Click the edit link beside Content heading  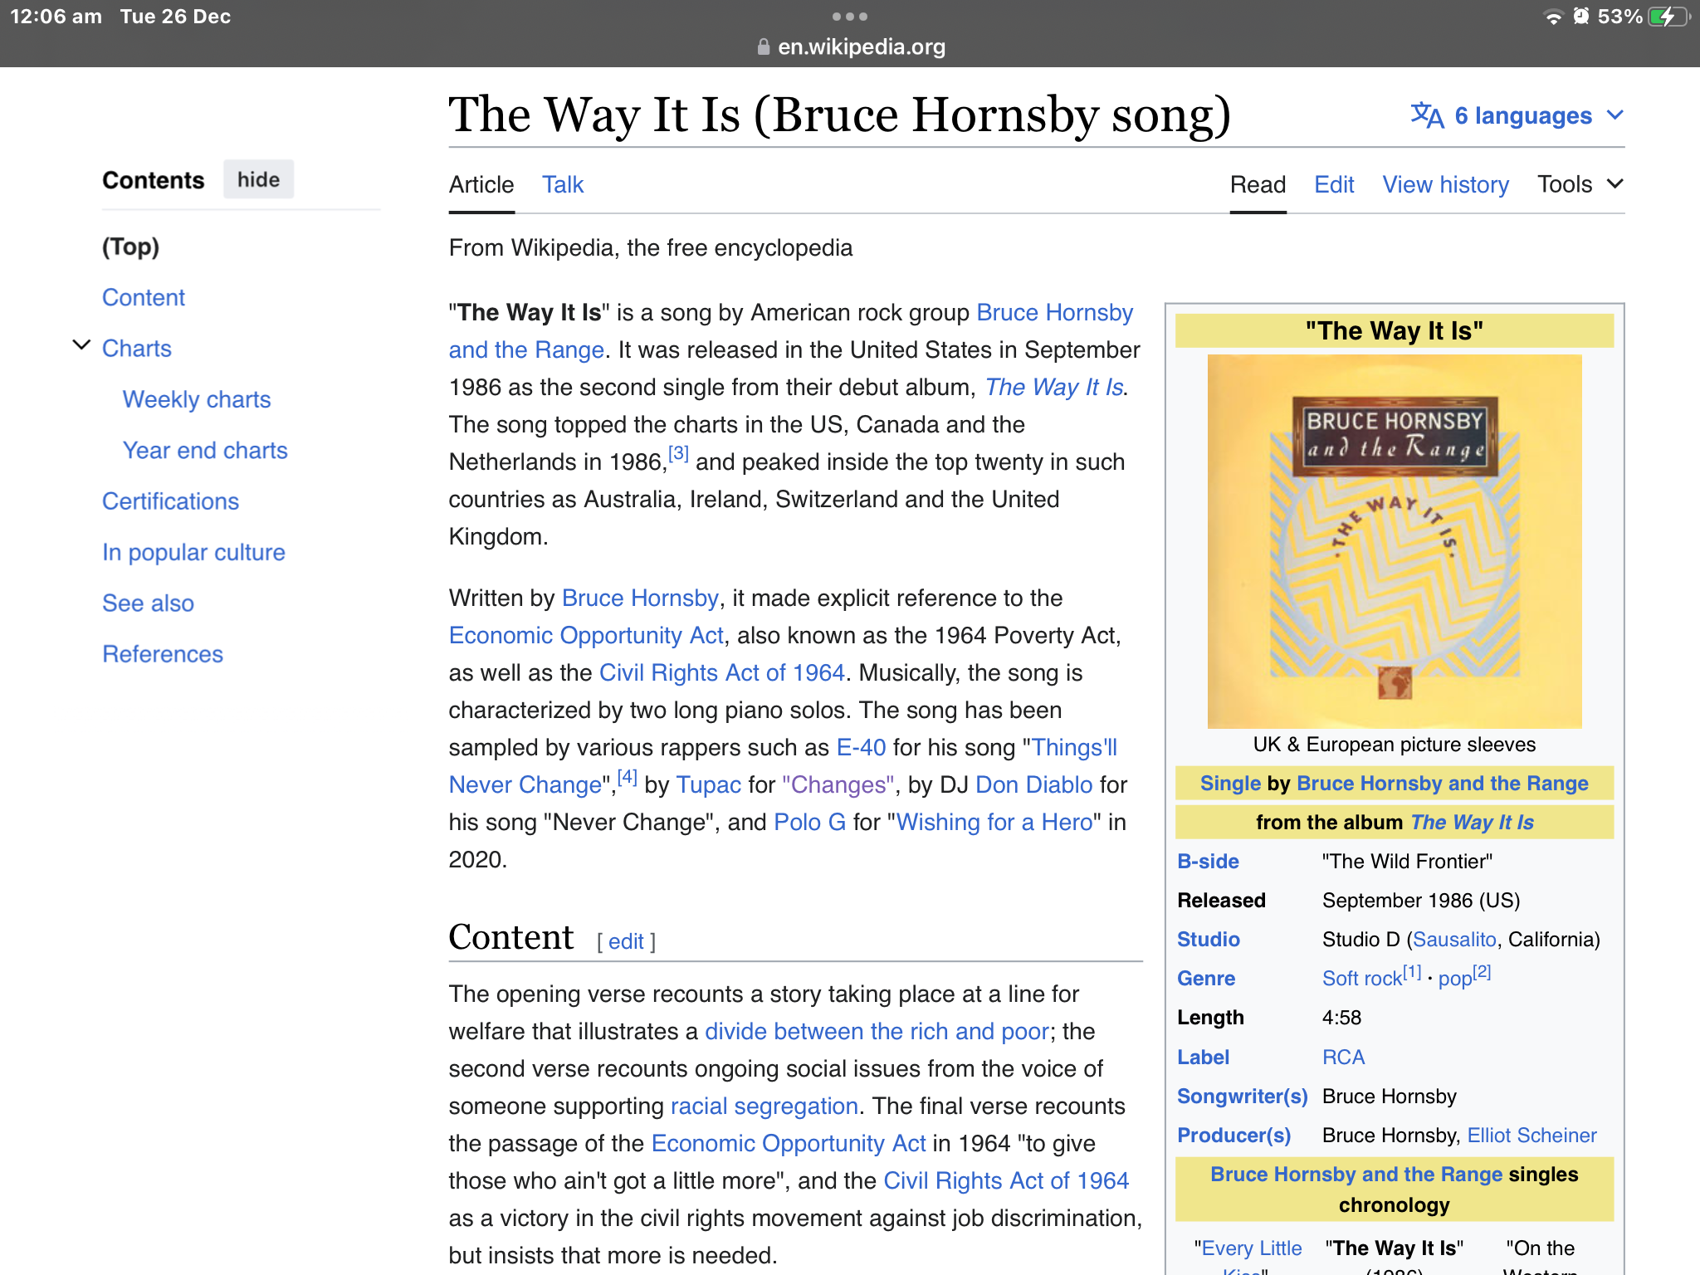tap(626, 941)
